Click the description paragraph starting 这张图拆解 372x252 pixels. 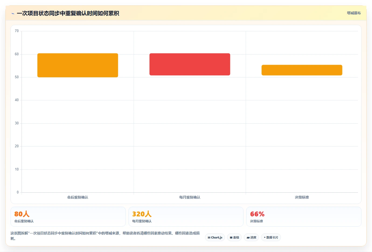(x=105, y=236)
